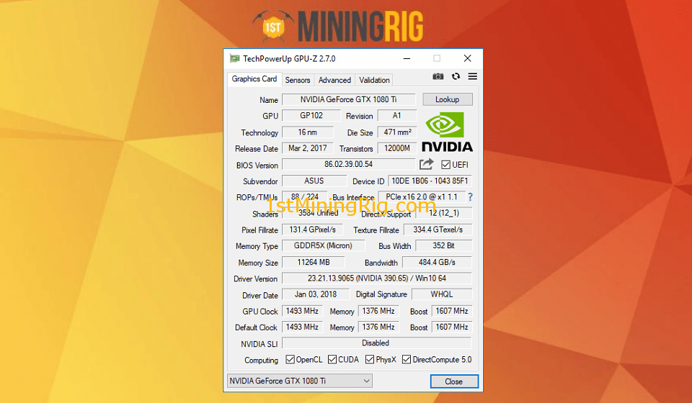Click the GPU Clock row Memory 1376 MHz
The image size is (692, 403).
tap(378, 311)
